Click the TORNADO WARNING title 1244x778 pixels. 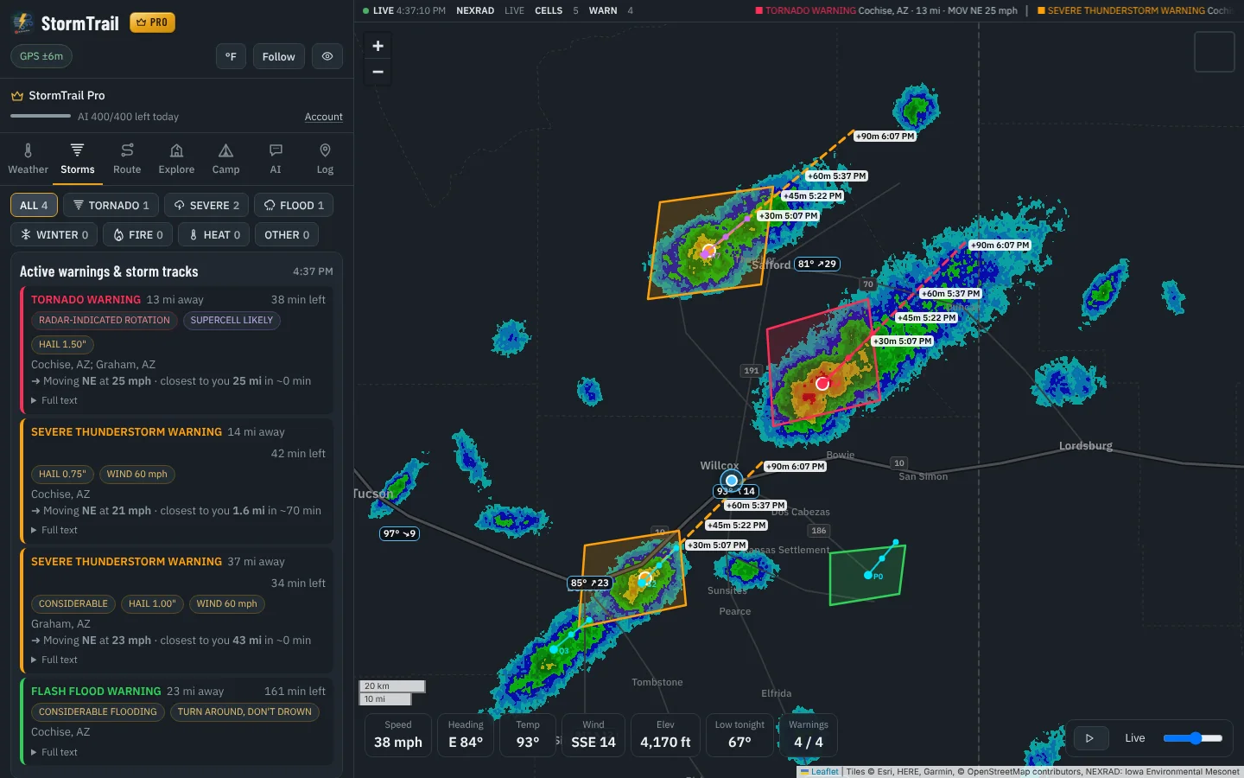point(86,299)
